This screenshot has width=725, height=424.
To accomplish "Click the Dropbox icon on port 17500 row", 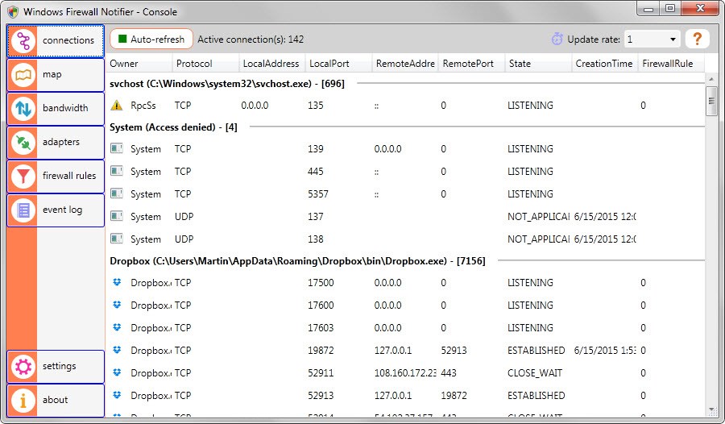I will click(117, 282).
